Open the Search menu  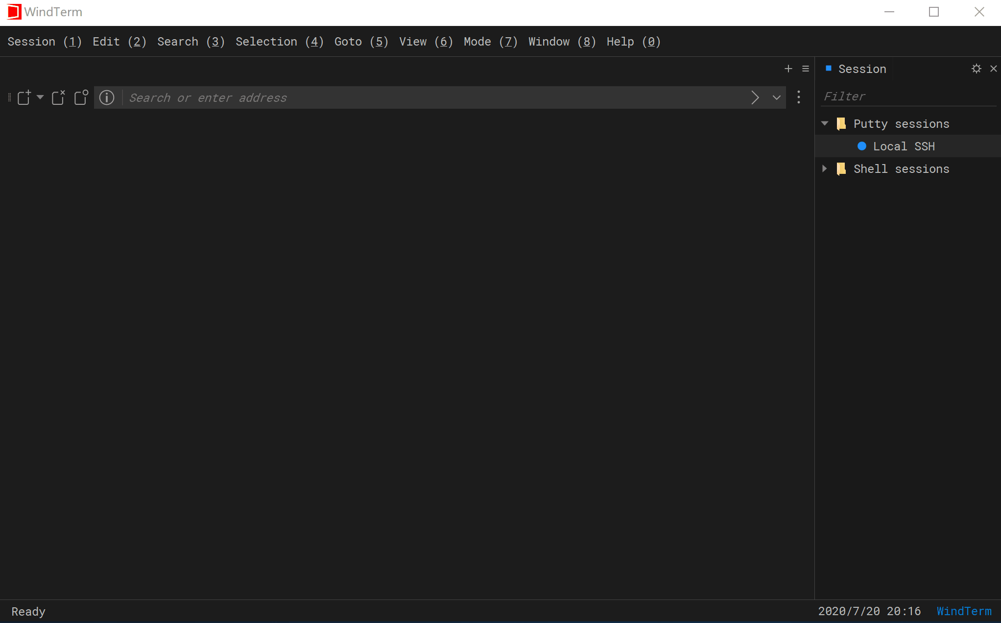(x=191, y=42)
